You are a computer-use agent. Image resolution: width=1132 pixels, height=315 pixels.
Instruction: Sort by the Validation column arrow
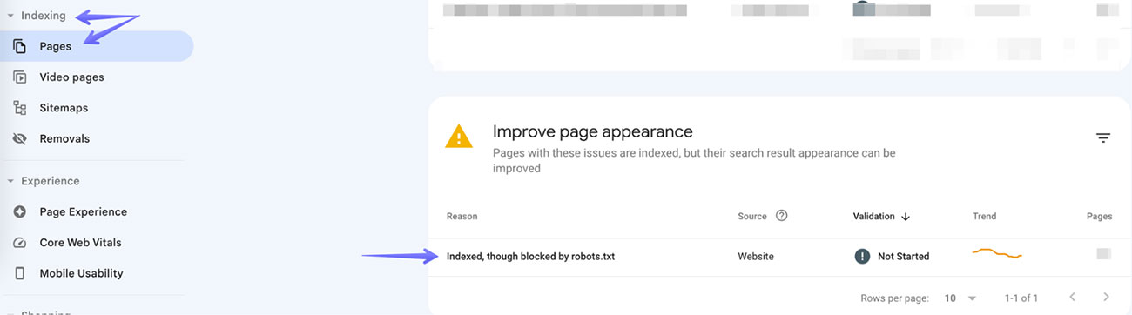click(x=906, y=217)
